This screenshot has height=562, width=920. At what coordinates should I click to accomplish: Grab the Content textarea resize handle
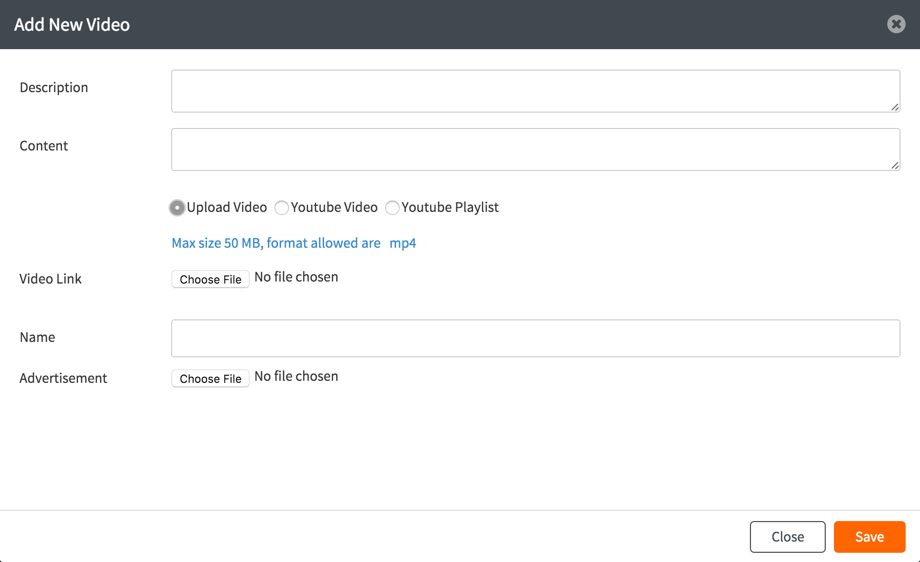(x=895, y=165)
